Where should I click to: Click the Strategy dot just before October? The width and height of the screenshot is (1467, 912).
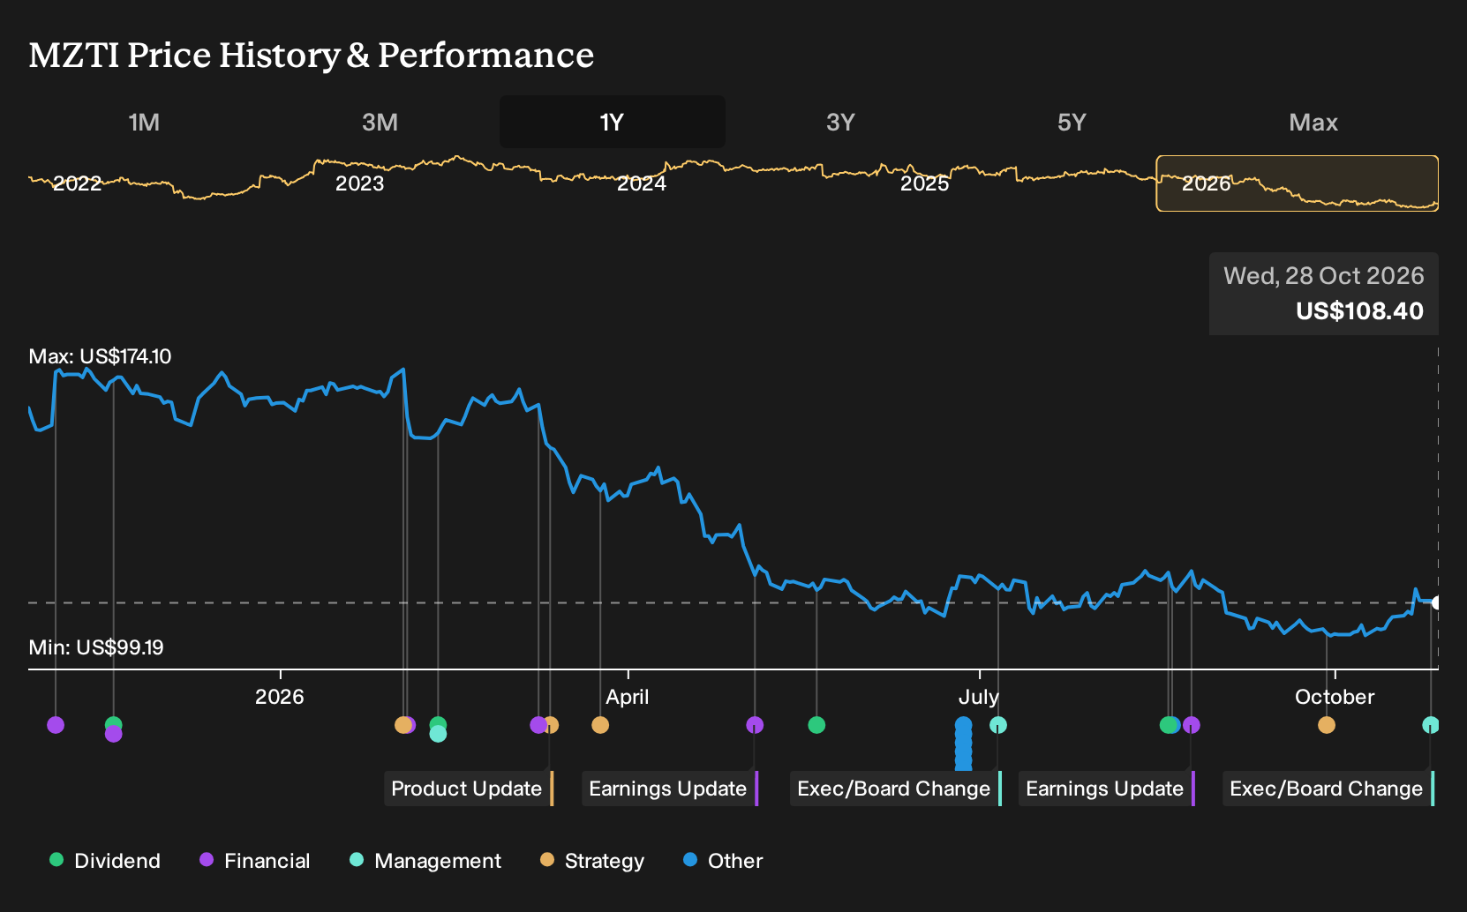1327,725
